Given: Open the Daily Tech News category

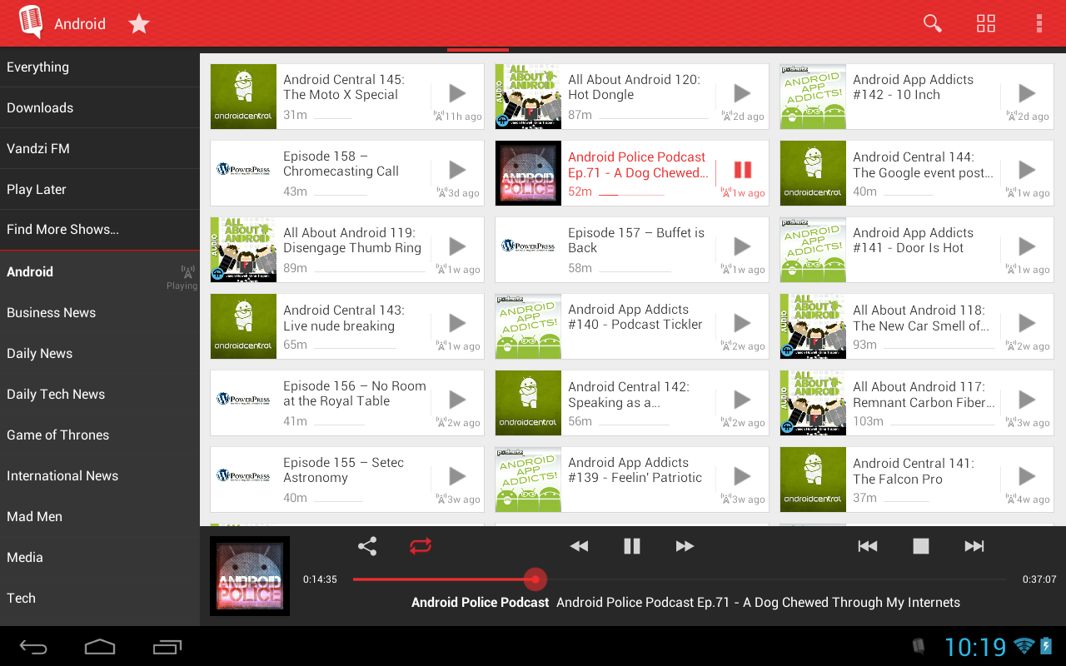Looking at the screenshot, I should (x=100, y=395).
